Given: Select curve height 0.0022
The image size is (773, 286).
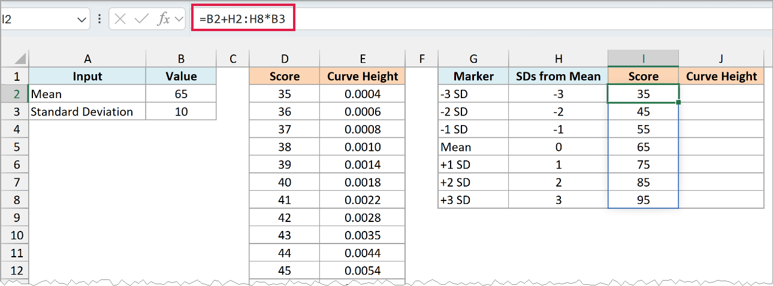Looking at the screenshot, I should [x=363, y=200].
